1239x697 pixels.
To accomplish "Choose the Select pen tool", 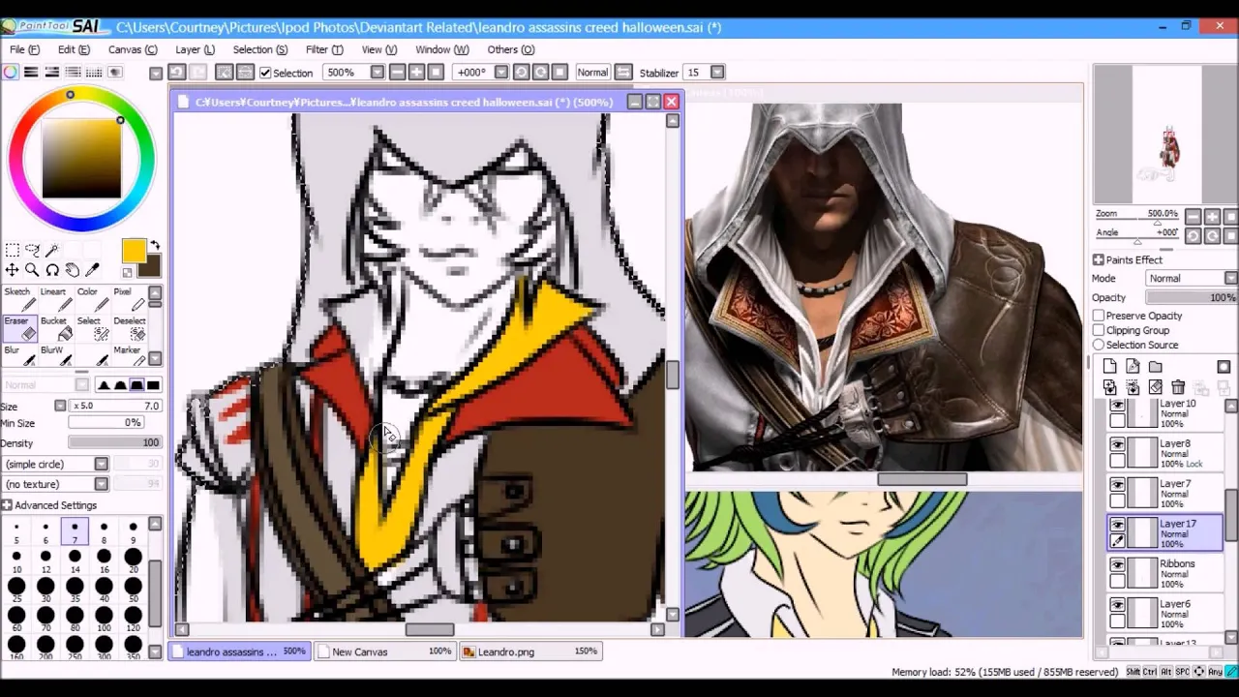I will (x=91, y=328).
